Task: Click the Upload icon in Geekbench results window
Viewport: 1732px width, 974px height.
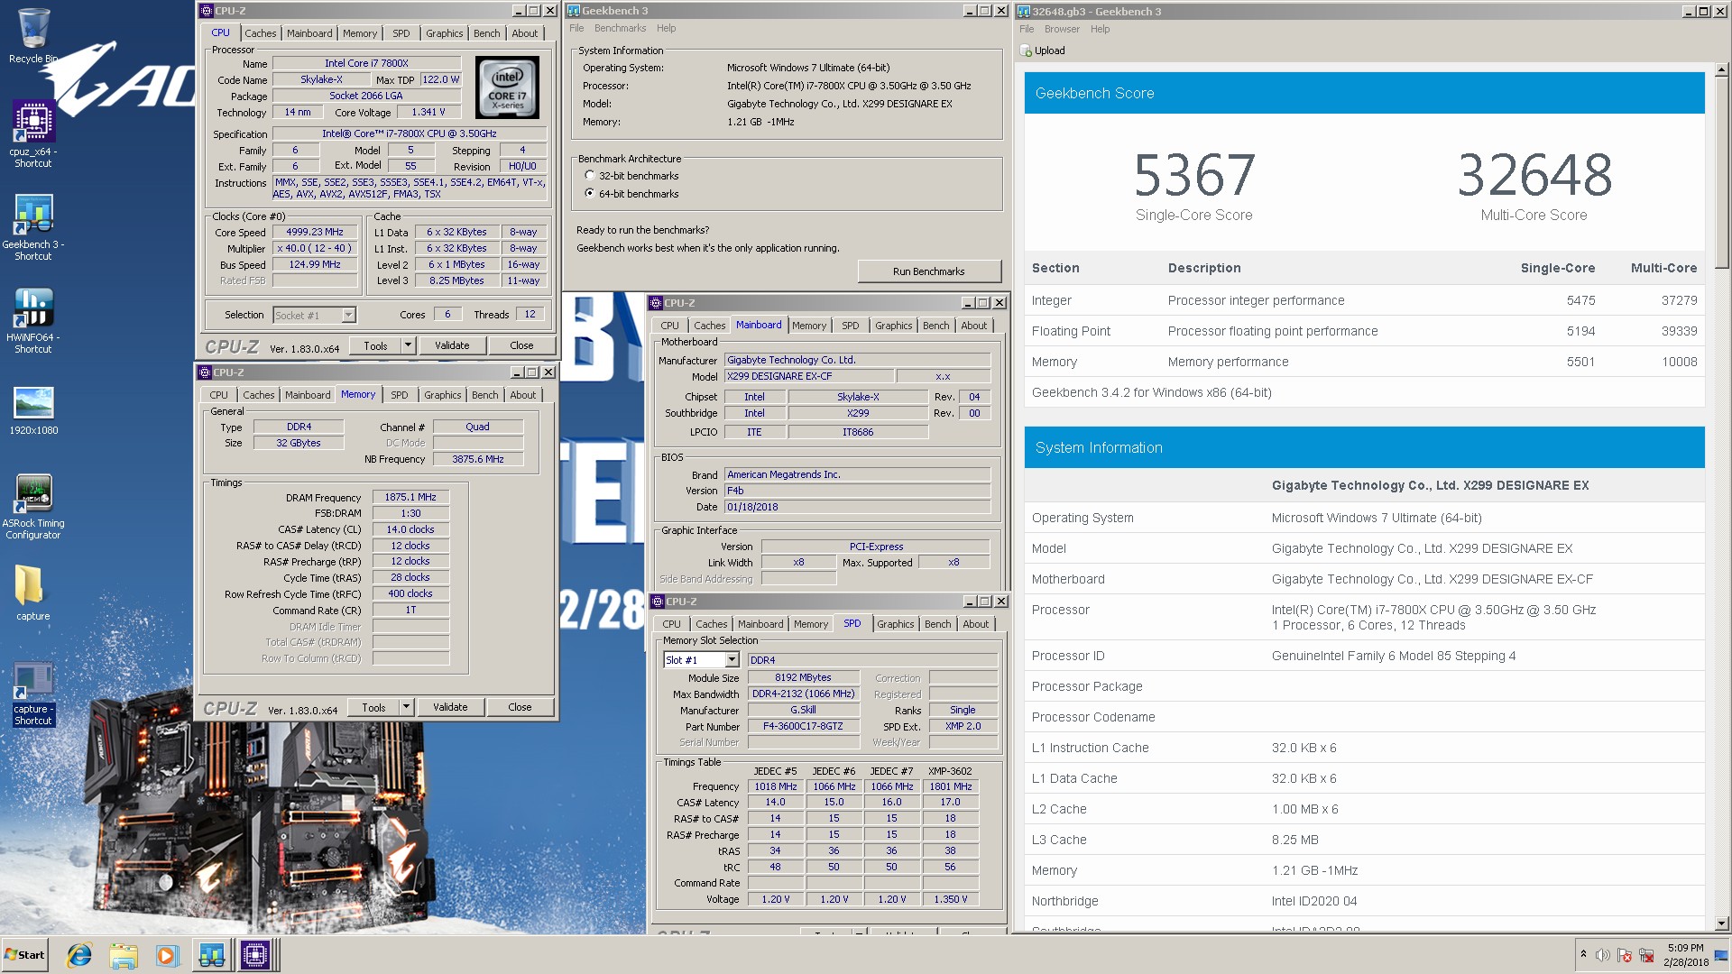Action: point(1027,51)
